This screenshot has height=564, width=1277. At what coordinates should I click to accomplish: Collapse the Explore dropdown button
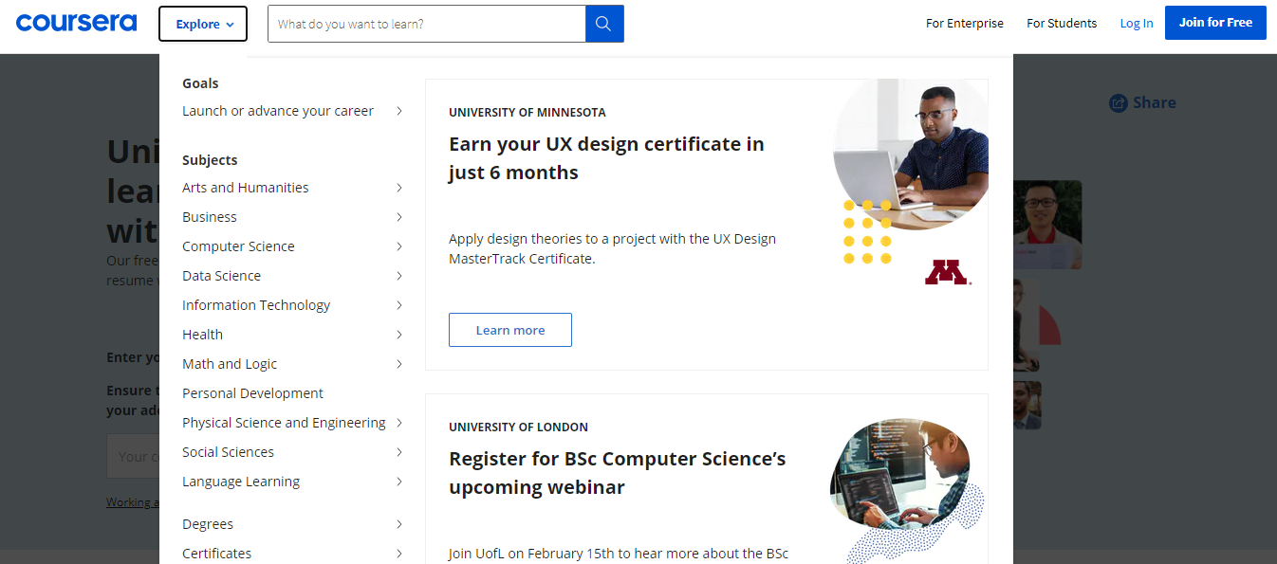click(203, 24)
